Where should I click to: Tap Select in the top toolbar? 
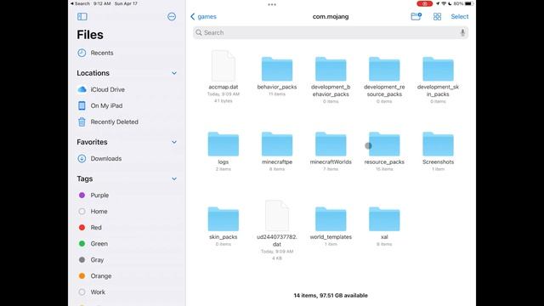pyautogui.click(x=459, y=16)
